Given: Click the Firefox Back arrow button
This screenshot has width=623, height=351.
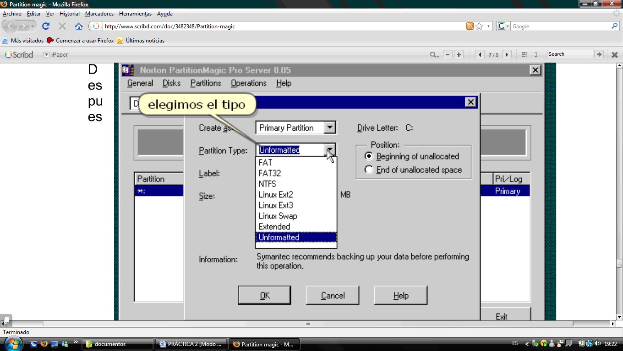Looking at the screenshot, I should pyautogui.click(x=11, y=26).
